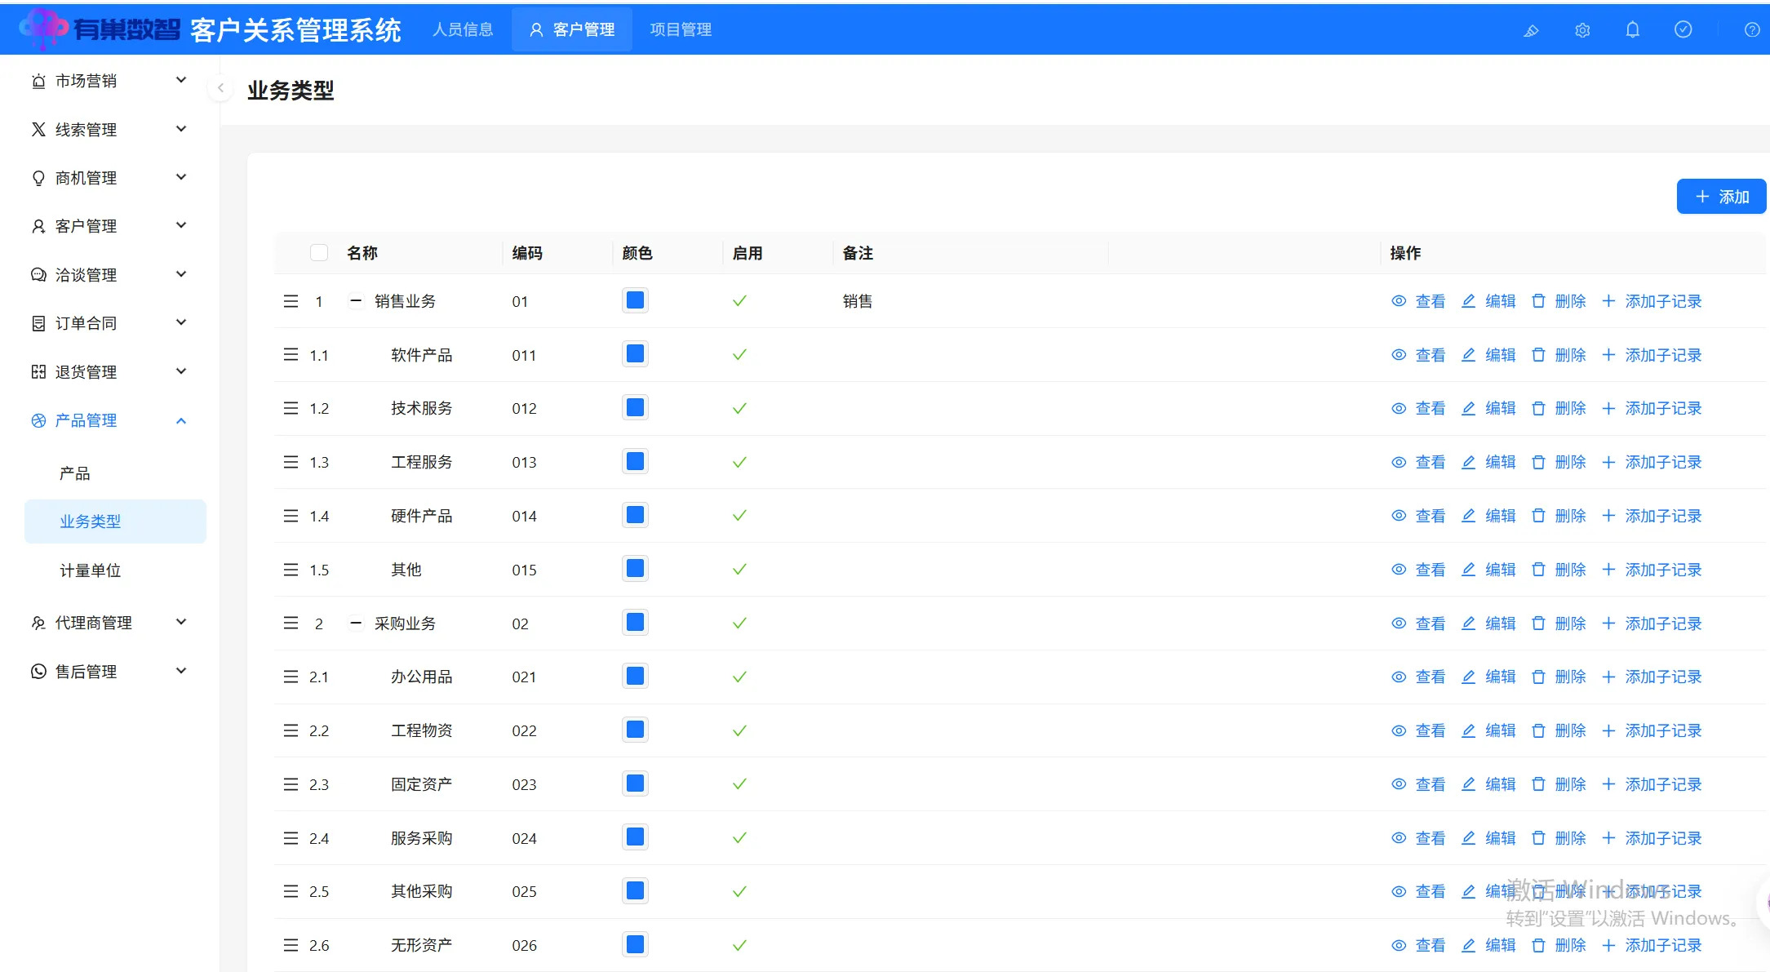Viewport: 1770px width, 972px height.
Task: Click the eye view icon for 其他 row
Action: click(x=1399, y=570)
